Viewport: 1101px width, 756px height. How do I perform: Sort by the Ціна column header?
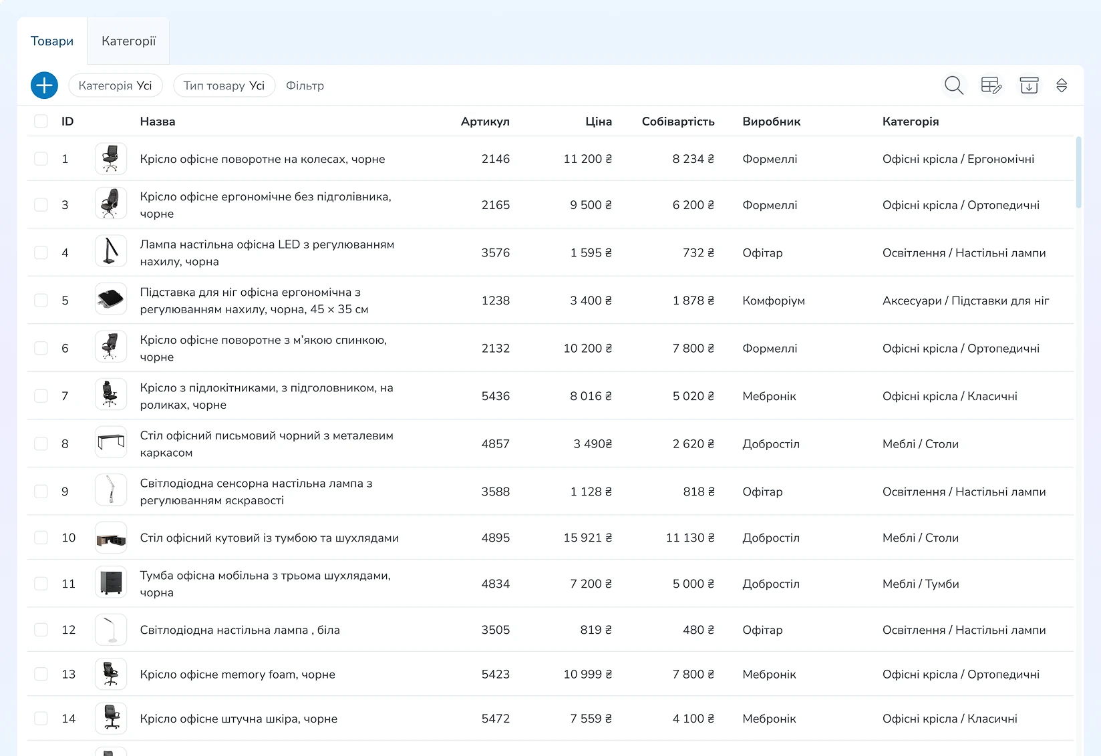599,122
